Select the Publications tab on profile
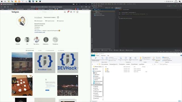The height and width of the screenshot is (102, 182). (x=30, y=50)
